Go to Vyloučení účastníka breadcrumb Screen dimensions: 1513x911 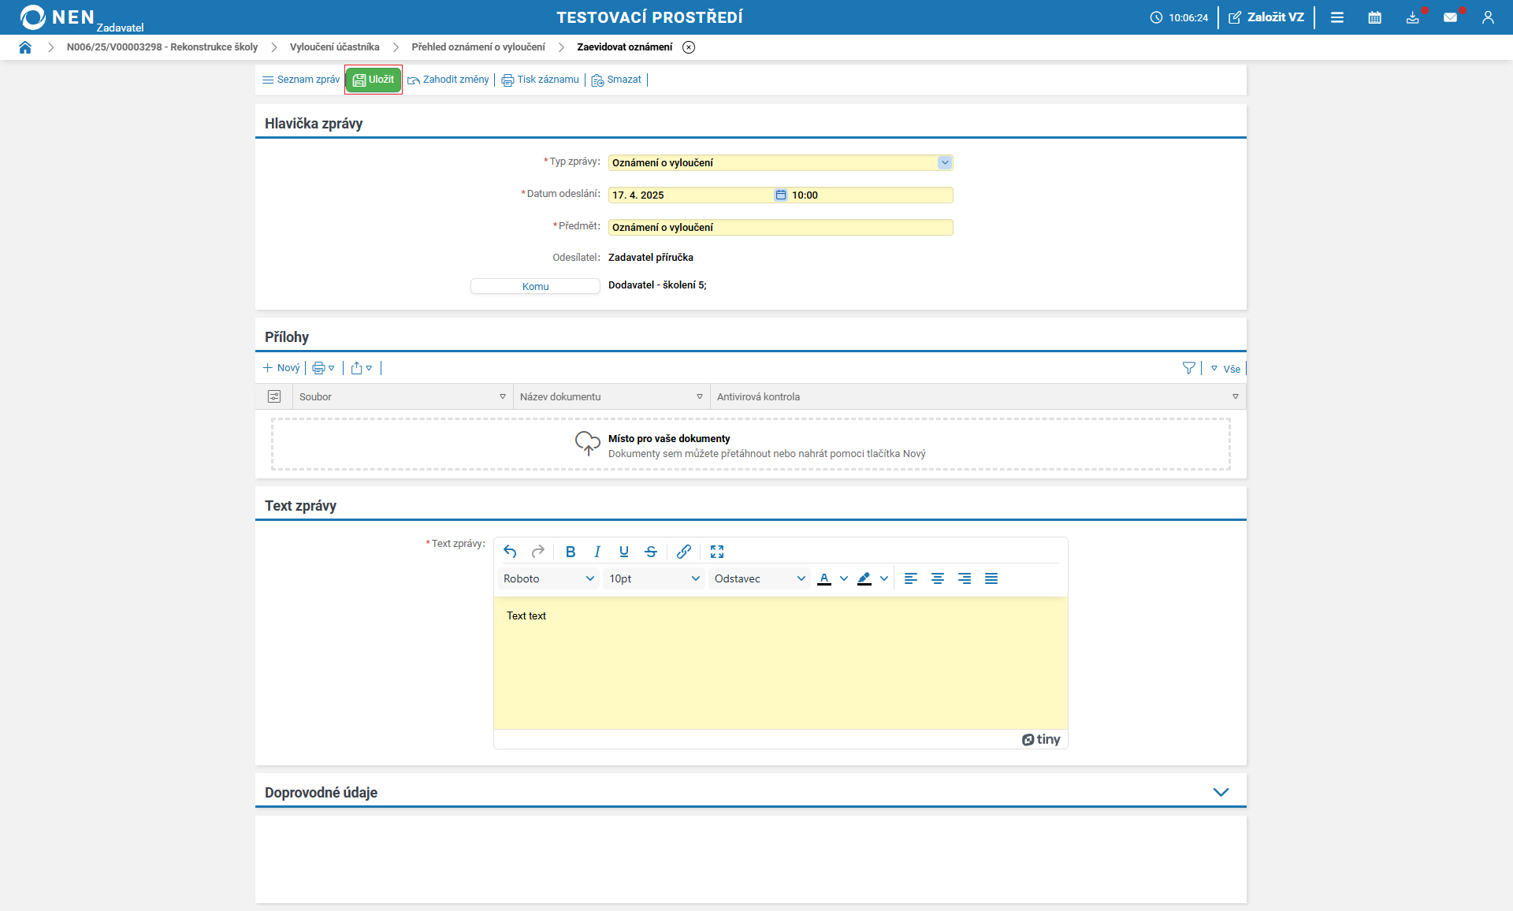(x=334, y=47)
